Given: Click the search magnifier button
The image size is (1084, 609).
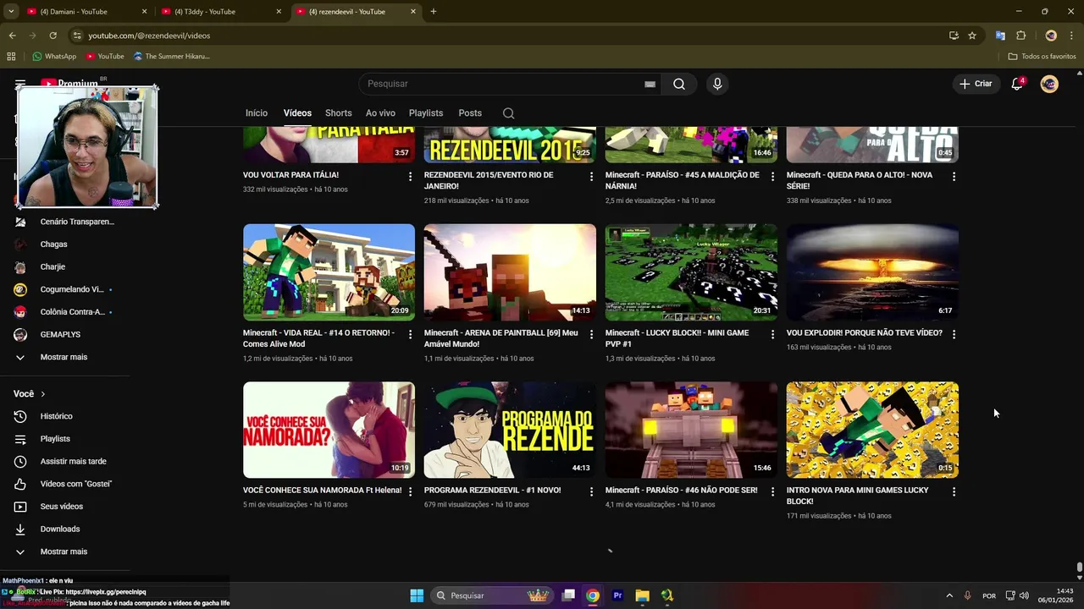Looking at the screenshot, I should (x=679, y=84).
